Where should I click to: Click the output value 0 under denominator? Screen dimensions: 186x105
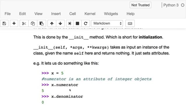[x=43, y=102]
